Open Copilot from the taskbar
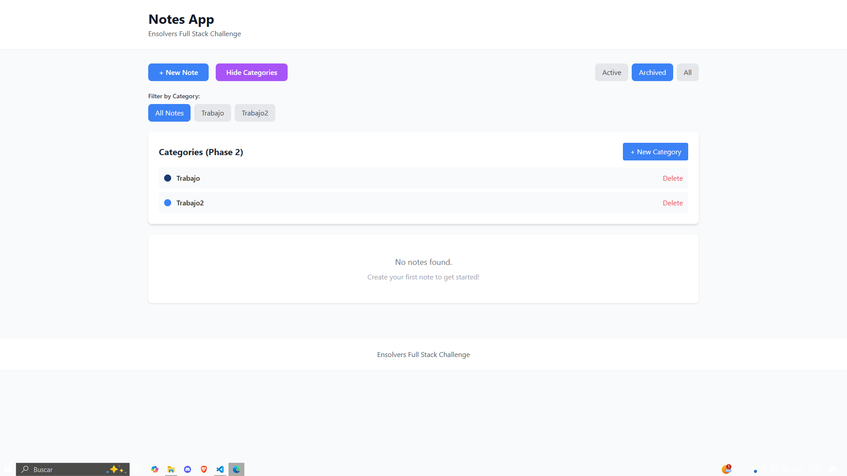 pyautogui.click(x=155, y=469)
